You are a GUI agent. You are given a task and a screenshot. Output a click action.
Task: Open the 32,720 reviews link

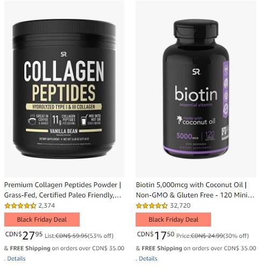click(180, 206)
